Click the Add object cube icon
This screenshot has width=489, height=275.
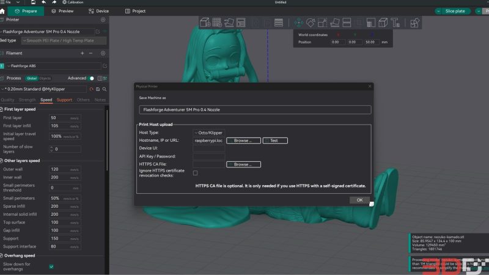click(205, 23)
